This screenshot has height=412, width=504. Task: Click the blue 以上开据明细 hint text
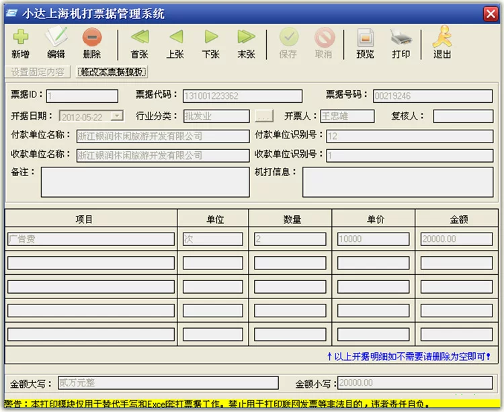(409, 356)
